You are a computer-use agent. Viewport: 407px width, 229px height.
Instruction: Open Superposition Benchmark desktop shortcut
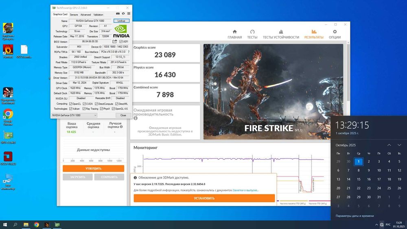(x=8, y=96)
